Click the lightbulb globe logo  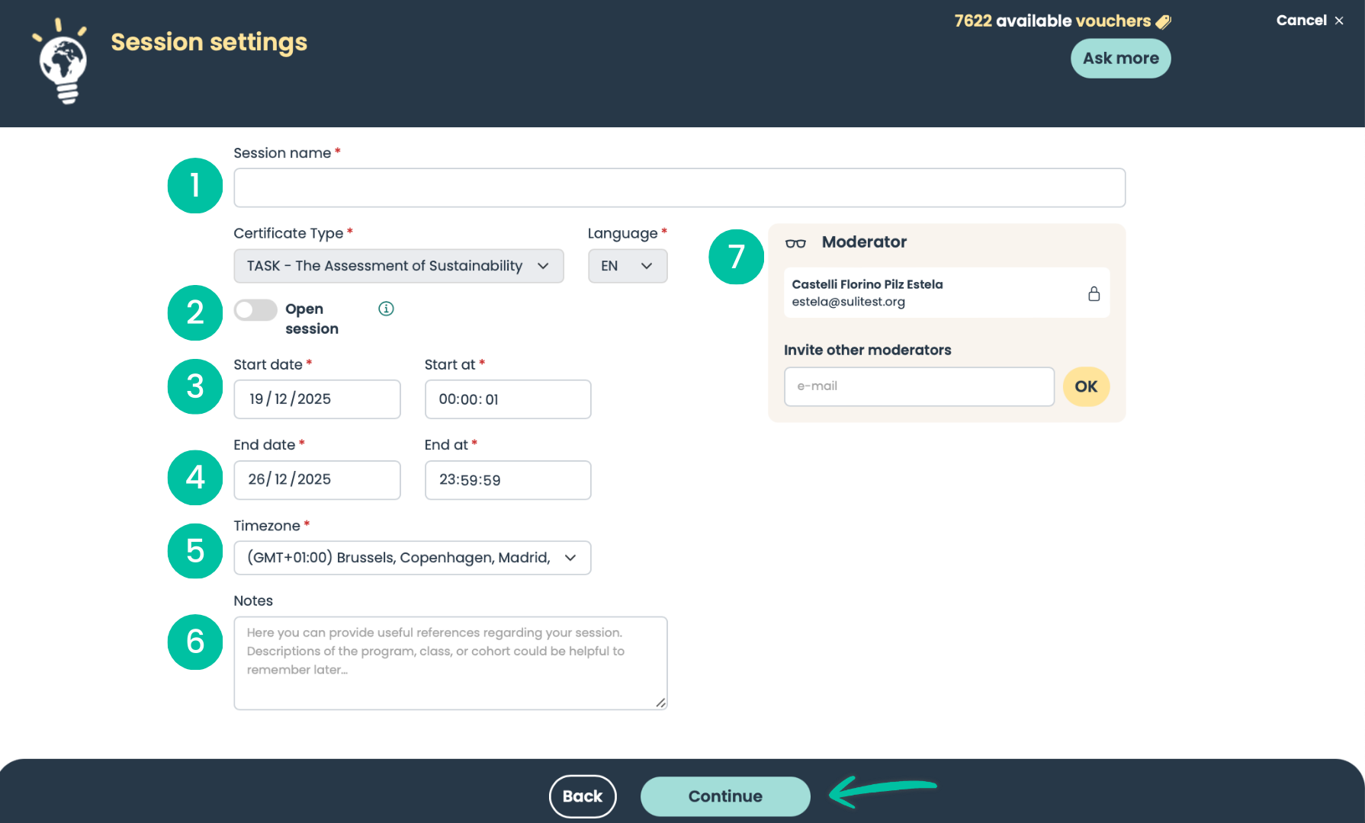pos(63,62)
